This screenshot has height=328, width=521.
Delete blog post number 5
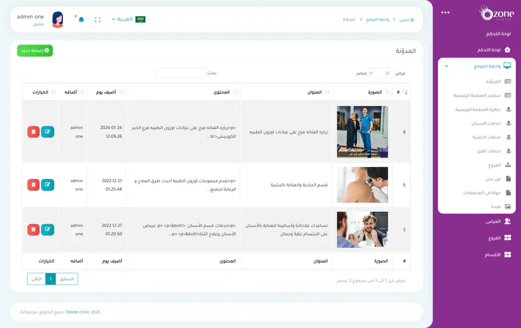pos(34,229)
